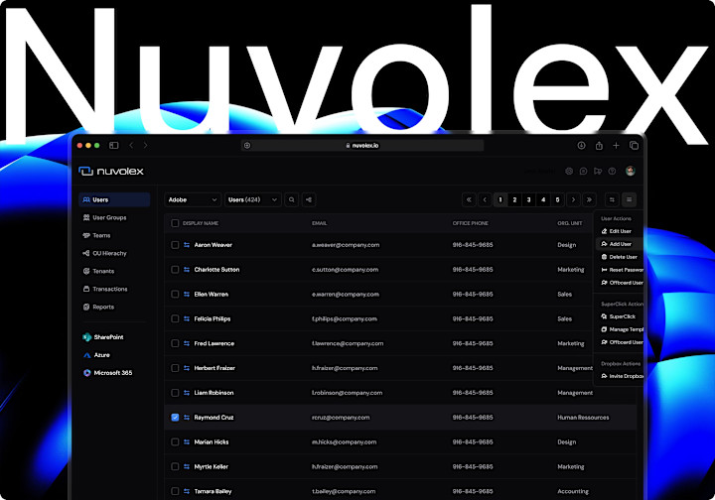The height and width of the screenshot is (500, 715).
Task: Open the SharePoint integration
Action: pos(103,337)
